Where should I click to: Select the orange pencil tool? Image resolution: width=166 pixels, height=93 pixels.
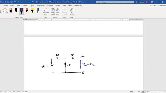tap(27, 11)
